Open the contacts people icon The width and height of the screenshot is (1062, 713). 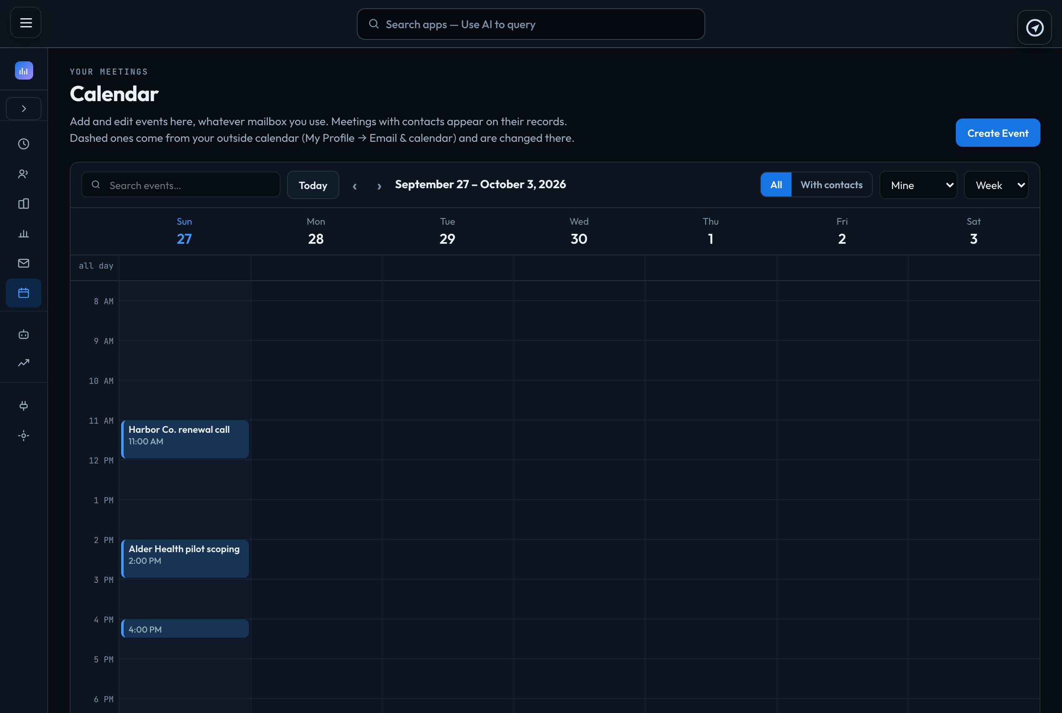pyautogui.click(x=24, y=174)
